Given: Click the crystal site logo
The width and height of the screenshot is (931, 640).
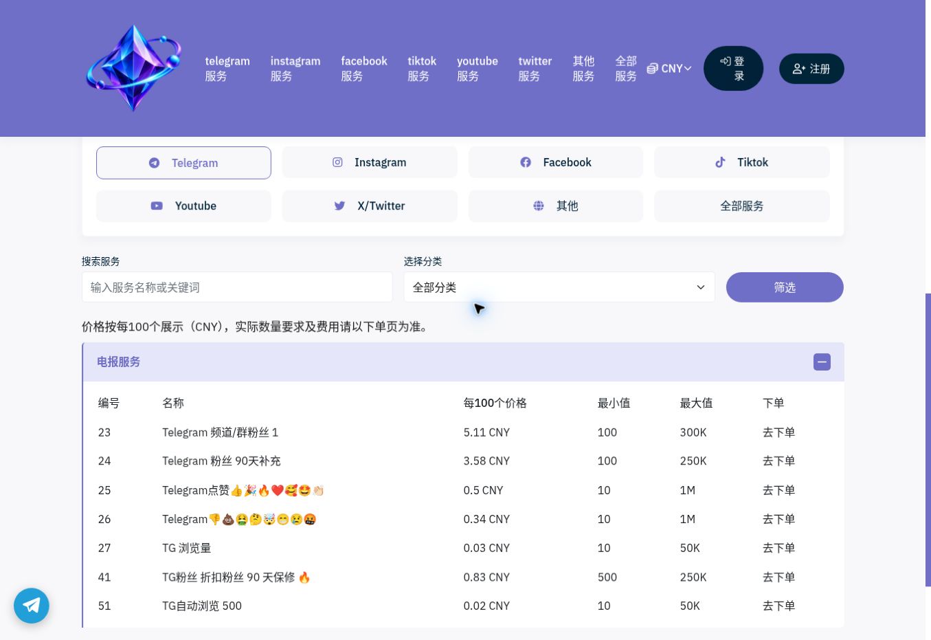Looking at the screenshot, I should tap(134, 68).
